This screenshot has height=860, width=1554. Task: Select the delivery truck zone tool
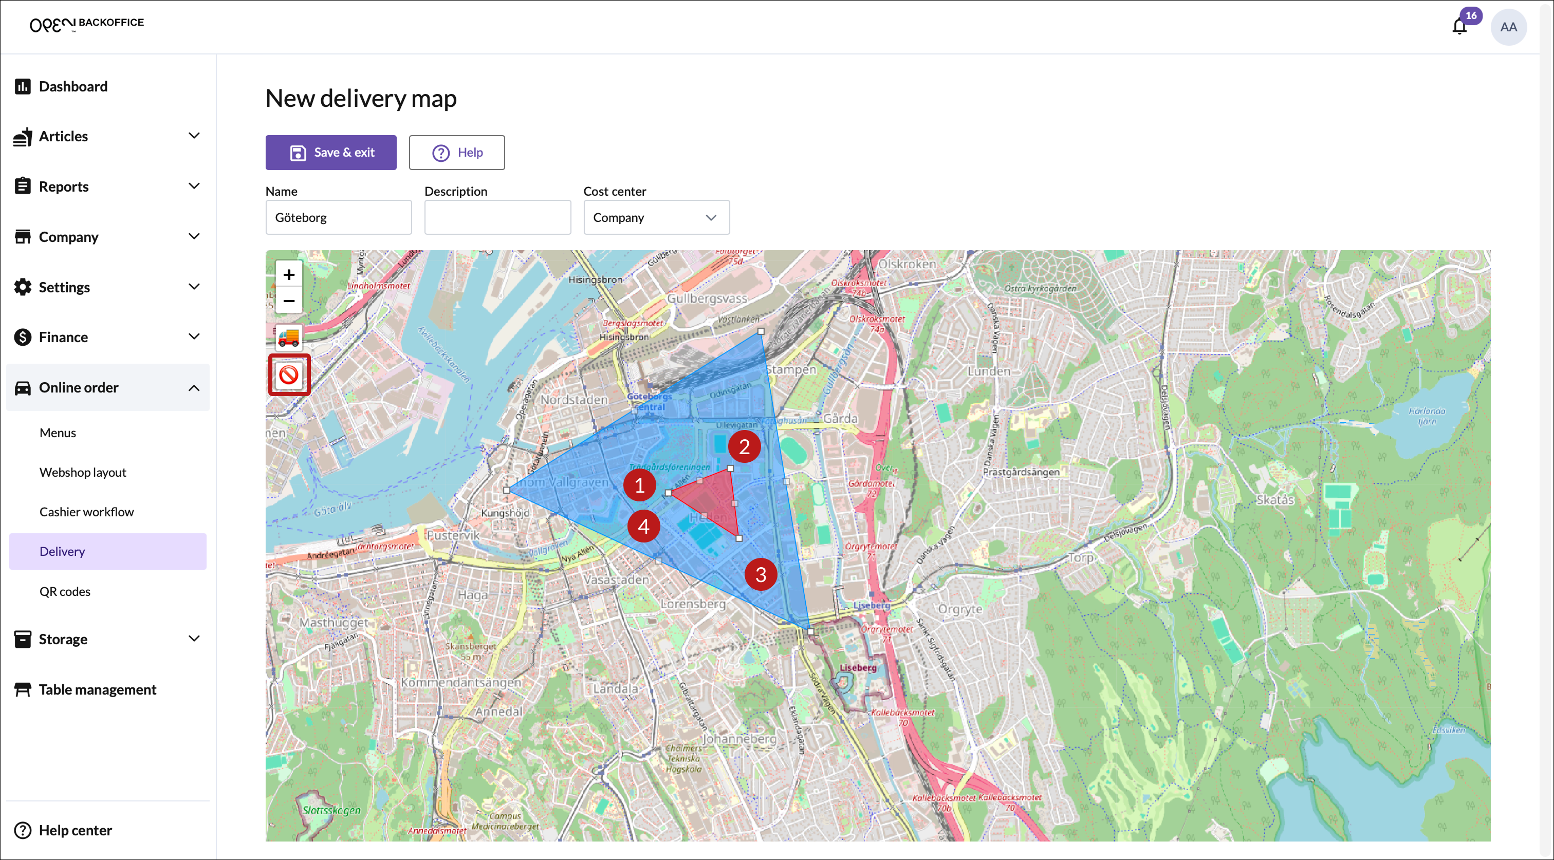[x=289, y=337]
